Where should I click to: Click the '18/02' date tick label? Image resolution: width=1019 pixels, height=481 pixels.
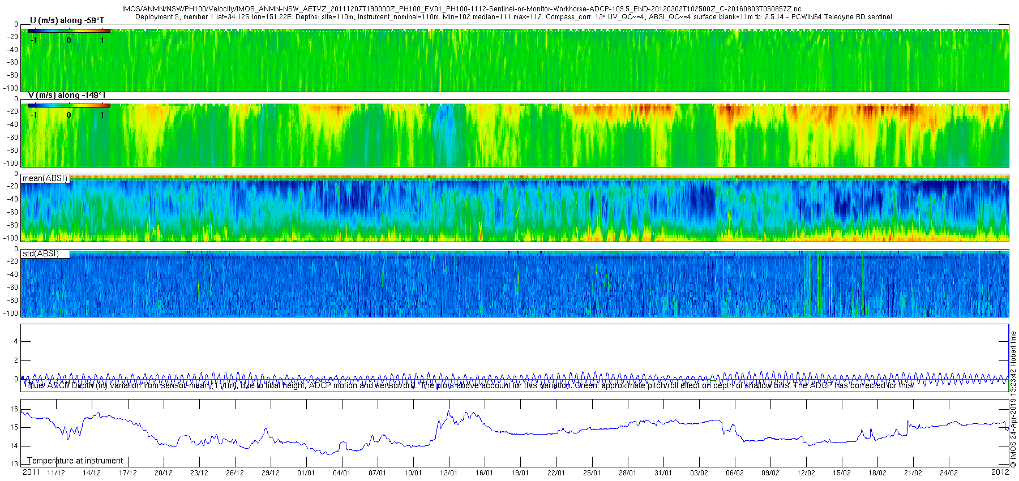[877, 473]
